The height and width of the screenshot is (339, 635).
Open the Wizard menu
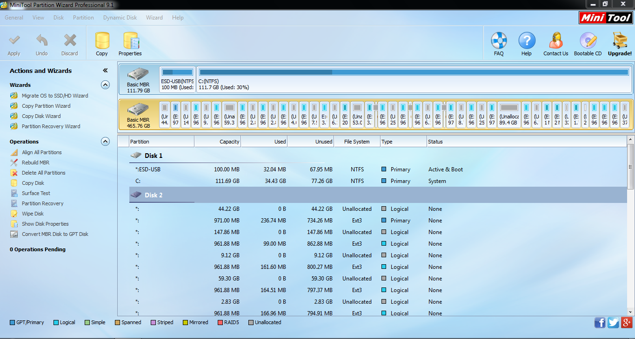pyautogui.click(x=154, y=18)
